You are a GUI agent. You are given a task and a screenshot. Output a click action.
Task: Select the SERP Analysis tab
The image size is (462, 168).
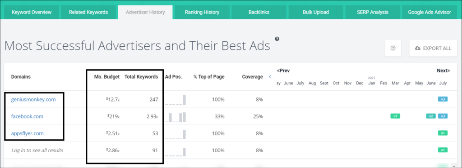pos(373,12)
